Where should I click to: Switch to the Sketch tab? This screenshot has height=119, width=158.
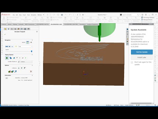10,24
